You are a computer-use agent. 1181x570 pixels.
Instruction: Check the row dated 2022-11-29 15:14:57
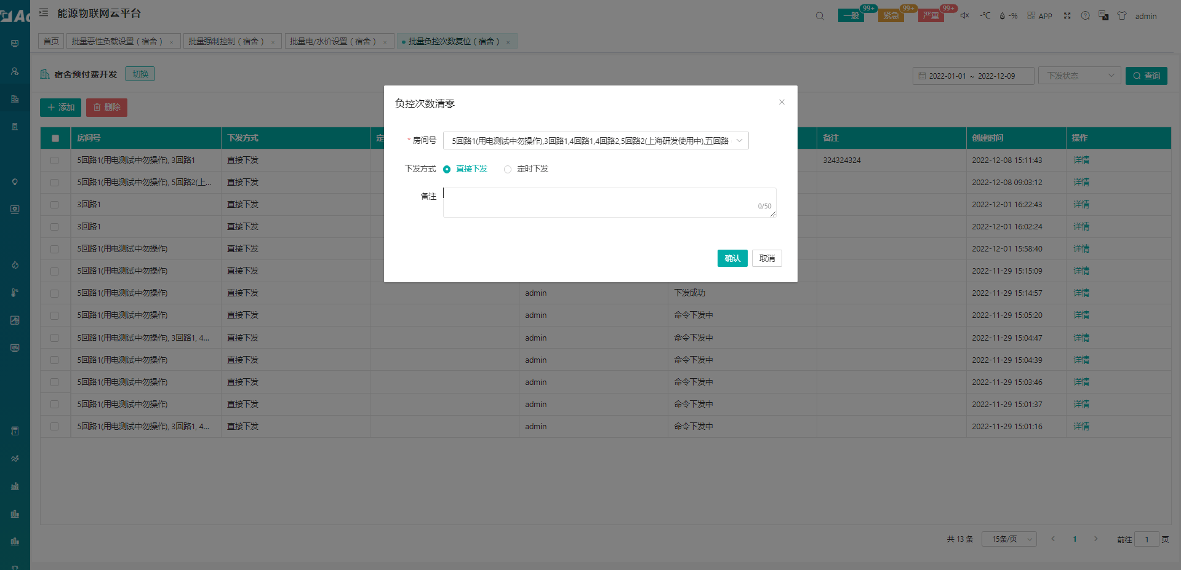55,293
